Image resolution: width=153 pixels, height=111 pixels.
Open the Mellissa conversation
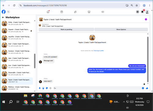click(17, 88)
